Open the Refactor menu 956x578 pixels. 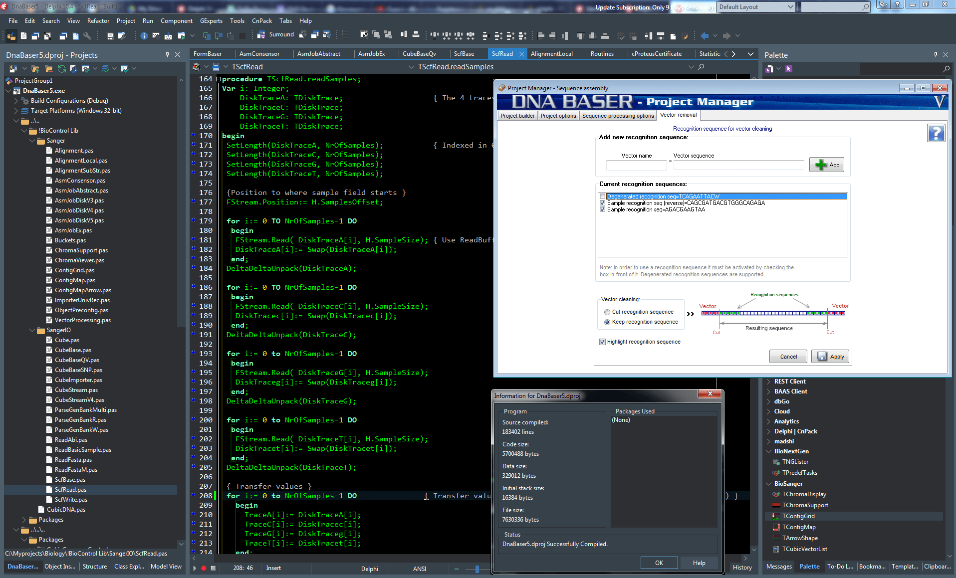pos(98,21)
